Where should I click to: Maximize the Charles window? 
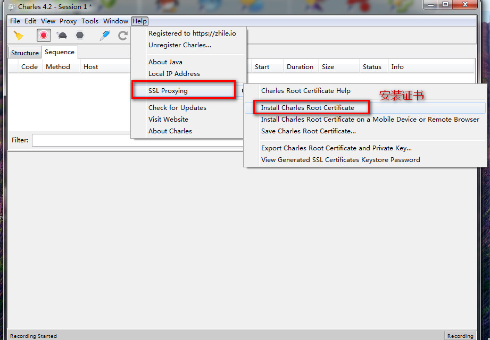(445, 5)
